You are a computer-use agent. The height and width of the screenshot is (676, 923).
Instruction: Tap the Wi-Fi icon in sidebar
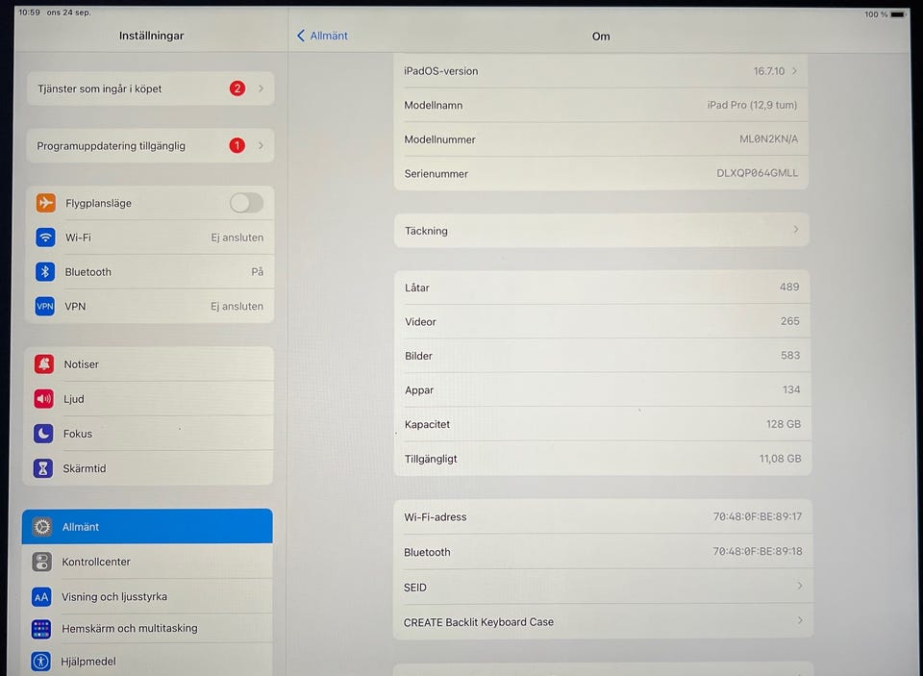[x=45, y=238]
